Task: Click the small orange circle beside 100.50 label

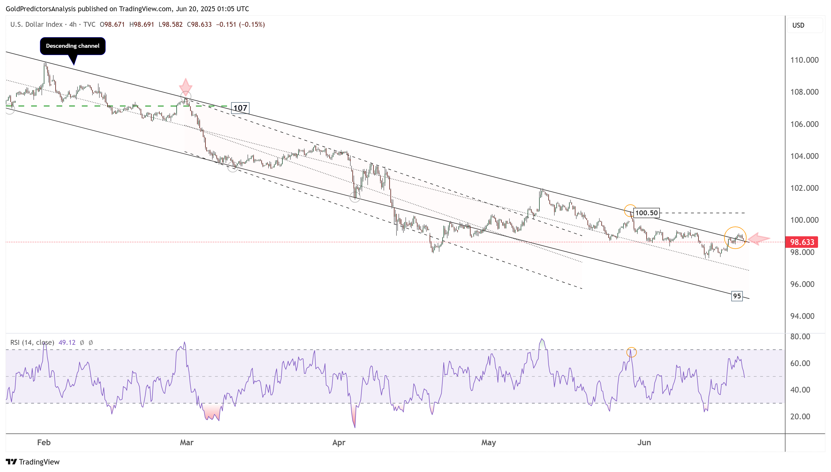Action: [630, 210]
